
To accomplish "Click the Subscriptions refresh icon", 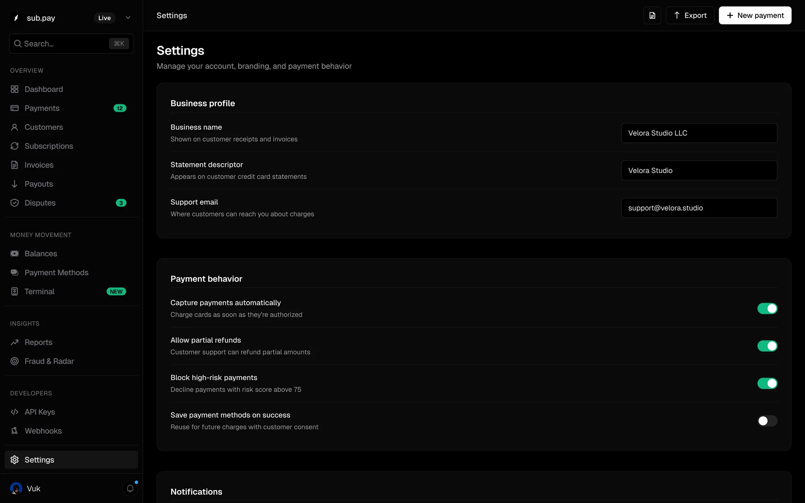I will pos(14,146).
